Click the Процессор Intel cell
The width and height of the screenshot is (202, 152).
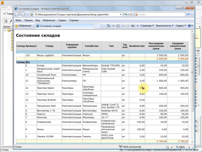49,106
